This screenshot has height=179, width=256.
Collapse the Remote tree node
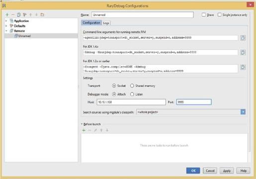[6, 31]
